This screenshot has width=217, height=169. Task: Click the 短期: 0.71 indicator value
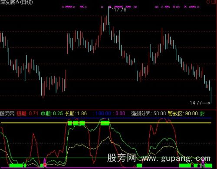click(27, 113)
